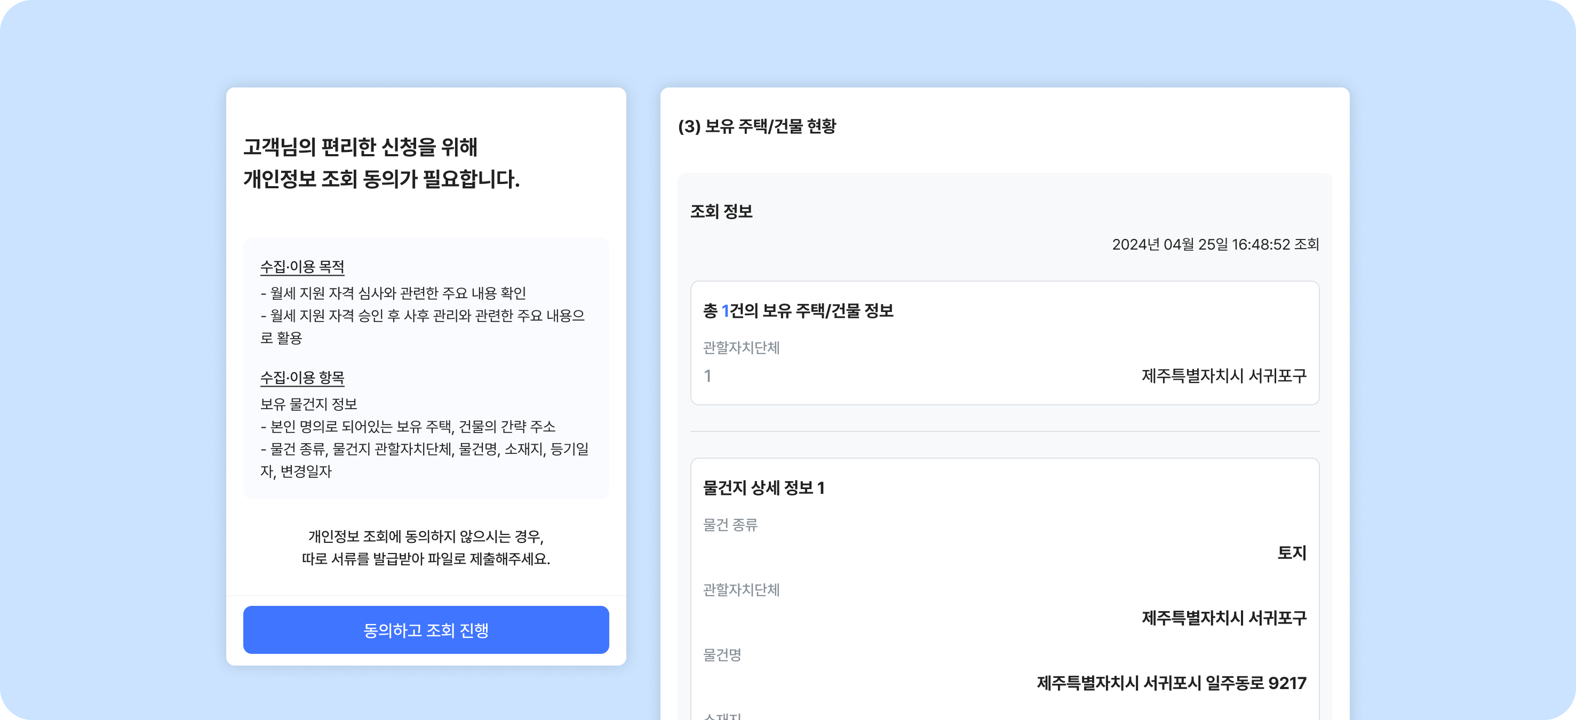Click the 총 1건의 보유 주택/건물 정보 heading

[x=798, y=311]
